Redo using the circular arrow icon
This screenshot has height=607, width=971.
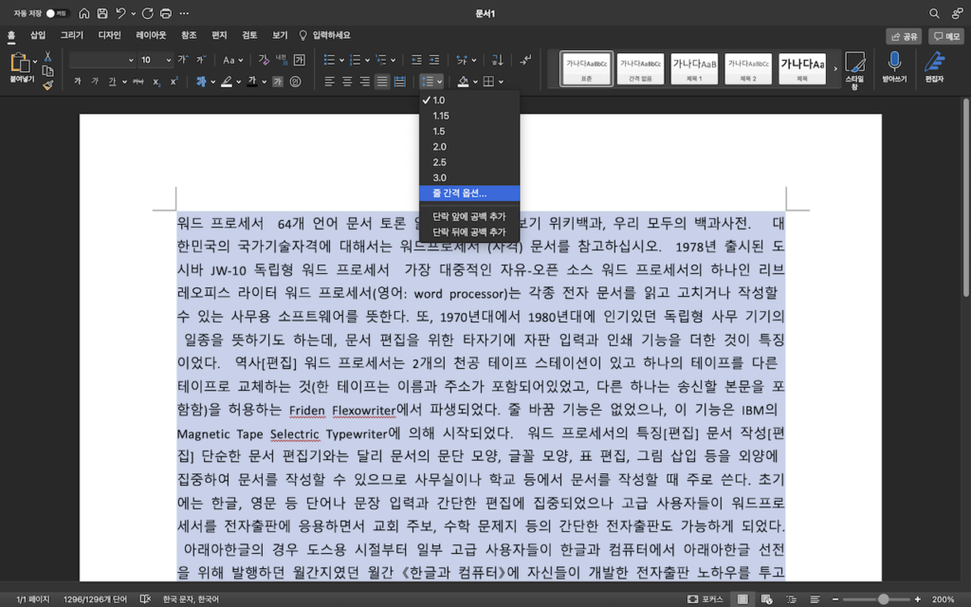tap(147, 13)
